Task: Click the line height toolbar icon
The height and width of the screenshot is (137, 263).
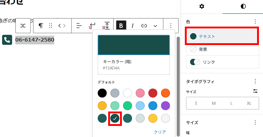Action: click(106, 25)
